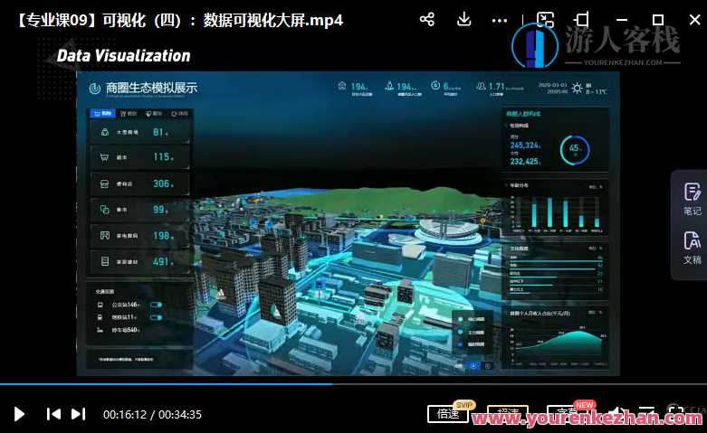Click the coin icon beside the 6 stat
The width and height of the screenshot is (707, 433).
(x=435, y=85)
